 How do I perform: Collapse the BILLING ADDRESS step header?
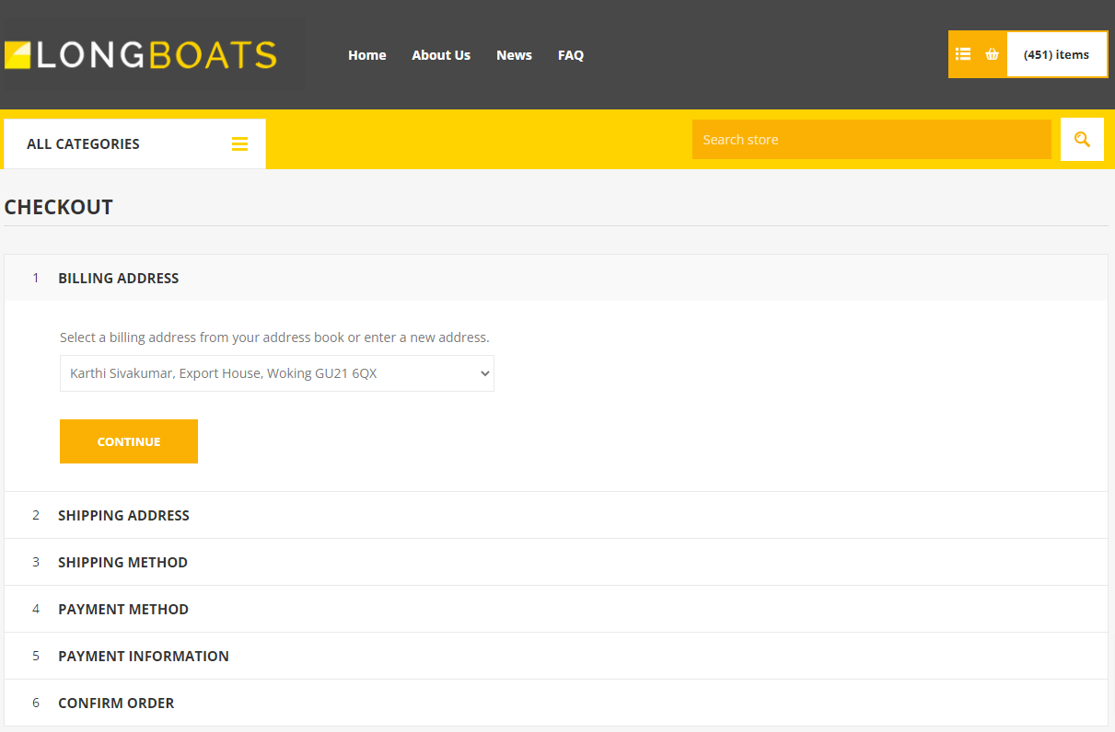coord(118,278)
